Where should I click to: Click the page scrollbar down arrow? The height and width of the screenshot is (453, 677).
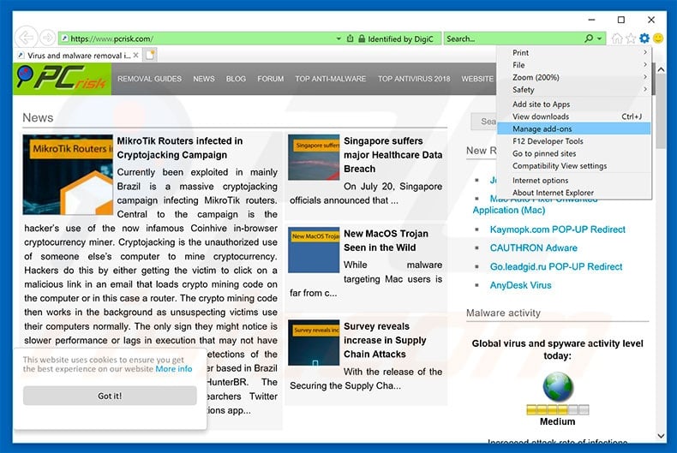click(x=661, y=436)
